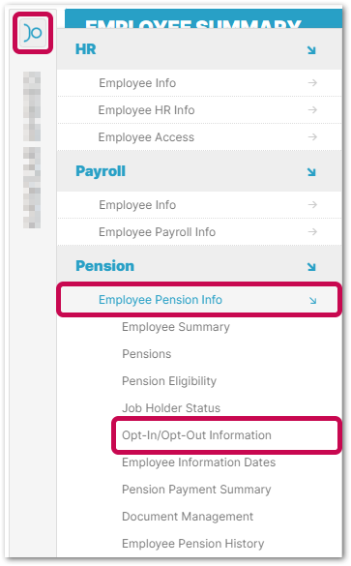Collapse the Payroll section arrow
Screen dimensions: 351x566
coord(311,172)
